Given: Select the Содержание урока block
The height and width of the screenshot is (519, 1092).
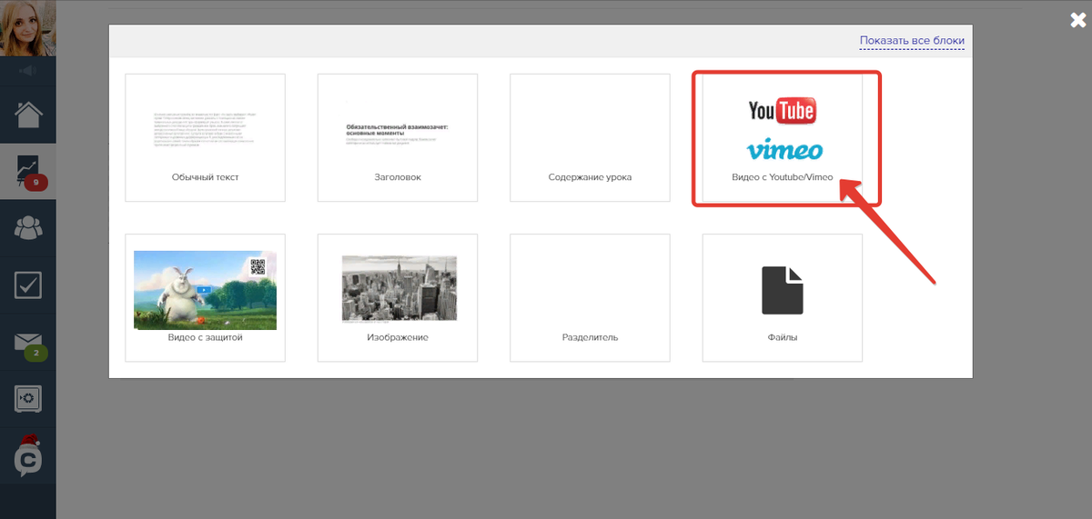Looking at the screenshot, I should pyautogui.click(x=590, y=138).
